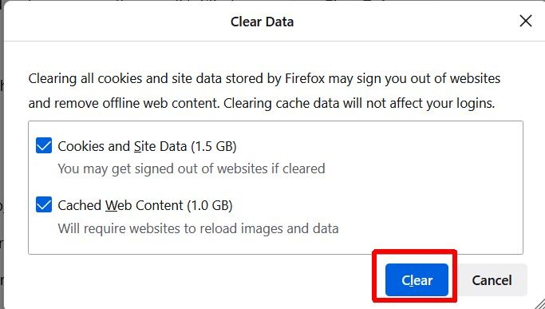This screenshot has width=545, height=309.
Task: Uncheck the Cached Web Content checkbox
Action: 44,204
